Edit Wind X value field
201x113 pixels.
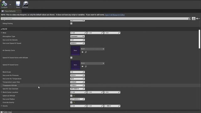tap(78, 33)
